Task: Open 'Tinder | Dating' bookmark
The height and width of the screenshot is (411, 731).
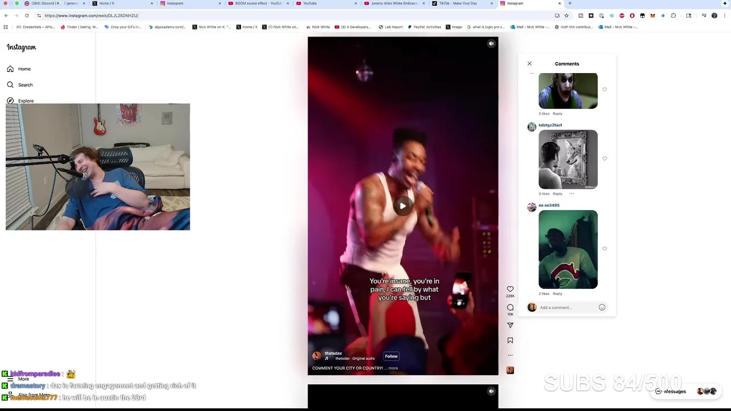Action: pos(79,27)
